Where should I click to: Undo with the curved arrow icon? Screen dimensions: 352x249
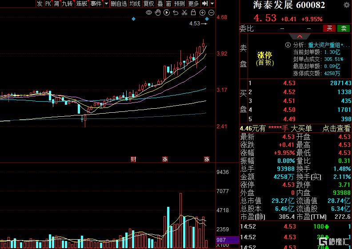(176, 12)
